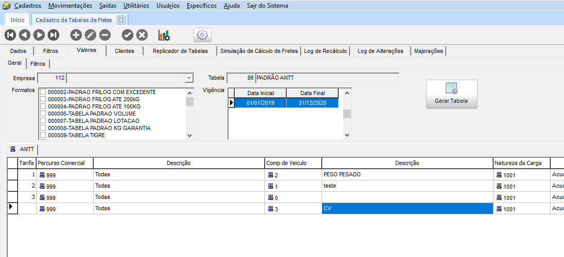Confirm changes with the checkmark icon
The image size is (564, 257).
128,35
